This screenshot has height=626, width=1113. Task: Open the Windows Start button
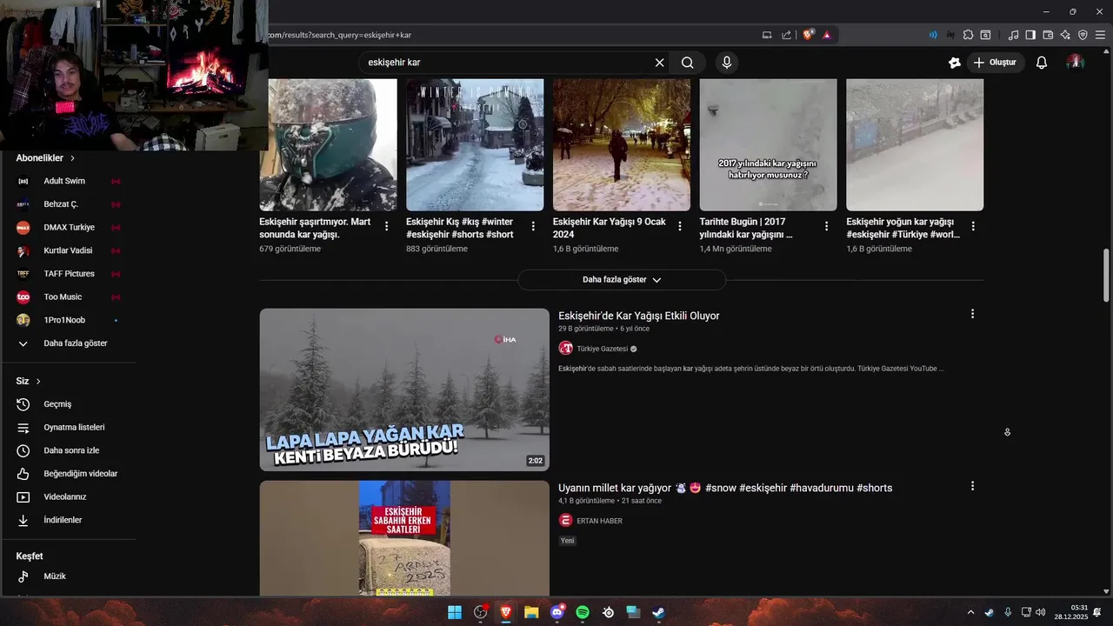pyautogui.click(x=455, y=612)
